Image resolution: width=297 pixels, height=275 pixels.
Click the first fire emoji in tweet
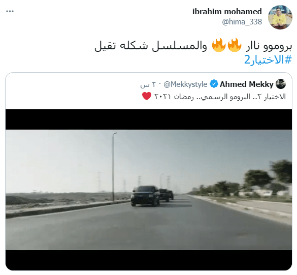click(x=235, y=45)
